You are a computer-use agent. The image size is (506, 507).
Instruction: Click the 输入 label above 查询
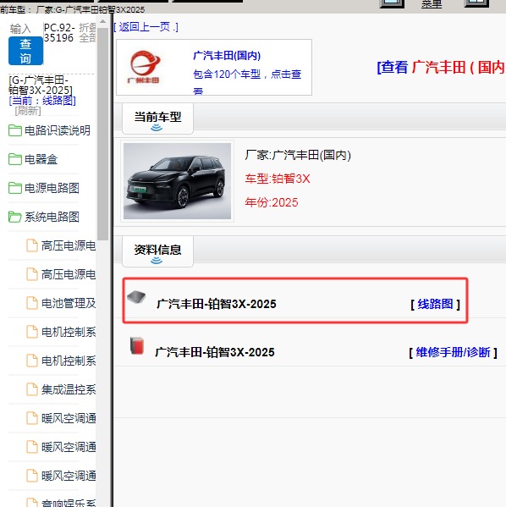[20, 29]
